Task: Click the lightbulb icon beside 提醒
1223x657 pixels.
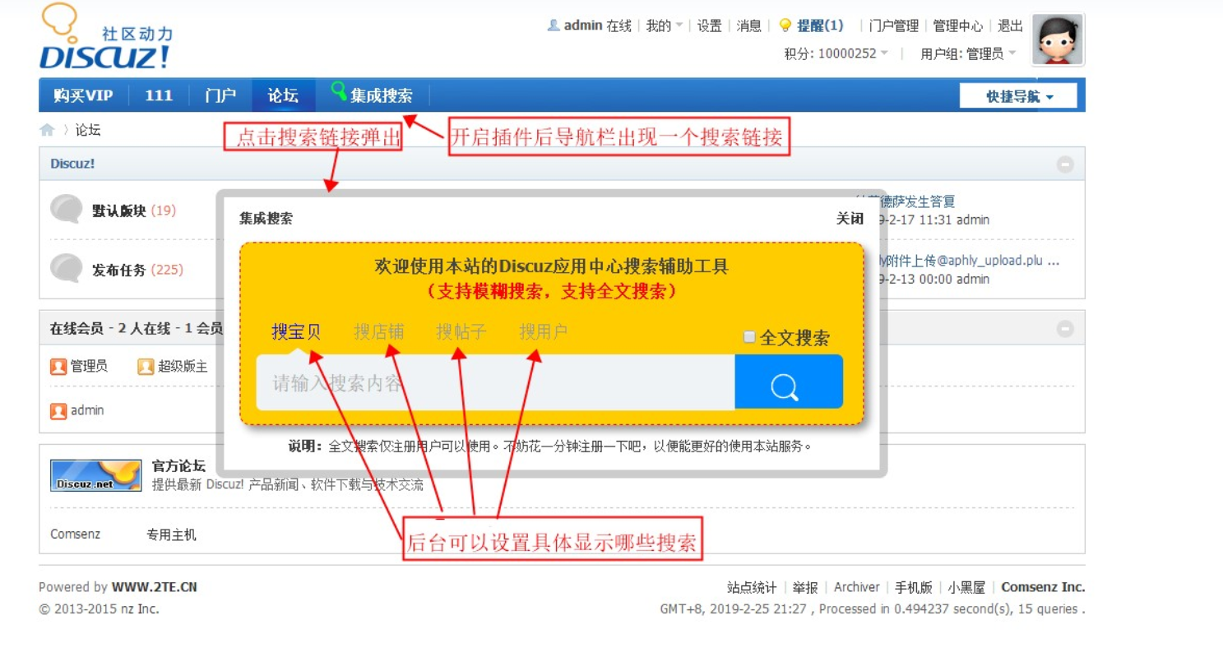Action: click(x=785, y=25)
